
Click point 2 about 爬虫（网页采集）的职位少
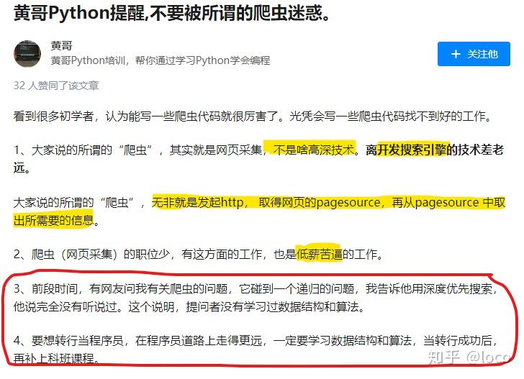pyautogui.click(x=198, y=254)
